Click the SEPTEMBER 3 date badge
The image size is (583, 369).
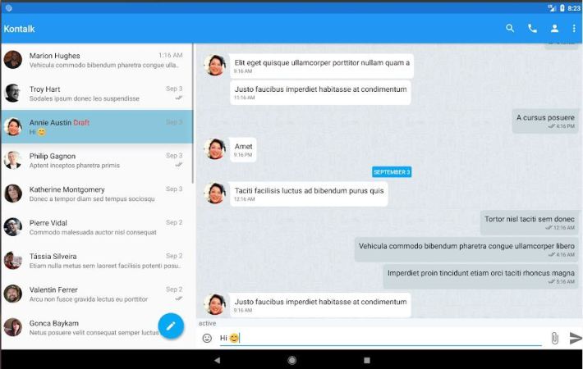(392, 172)
